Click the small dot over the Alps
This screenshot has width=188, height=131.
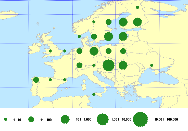(x=94, y=65)
